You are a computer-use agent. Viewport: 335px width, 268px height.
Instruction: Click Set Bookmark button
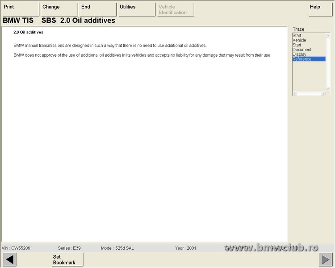coord(67,260)
